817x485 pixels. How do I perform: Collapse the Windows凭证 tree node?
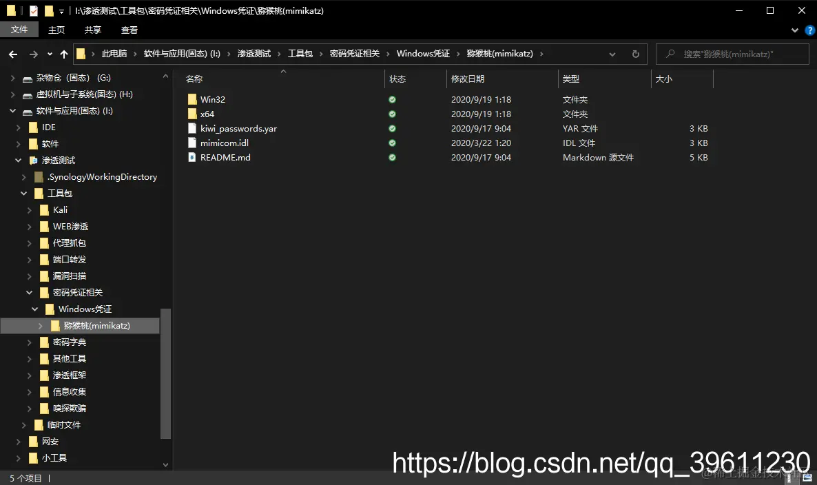[x=34, y=309]
